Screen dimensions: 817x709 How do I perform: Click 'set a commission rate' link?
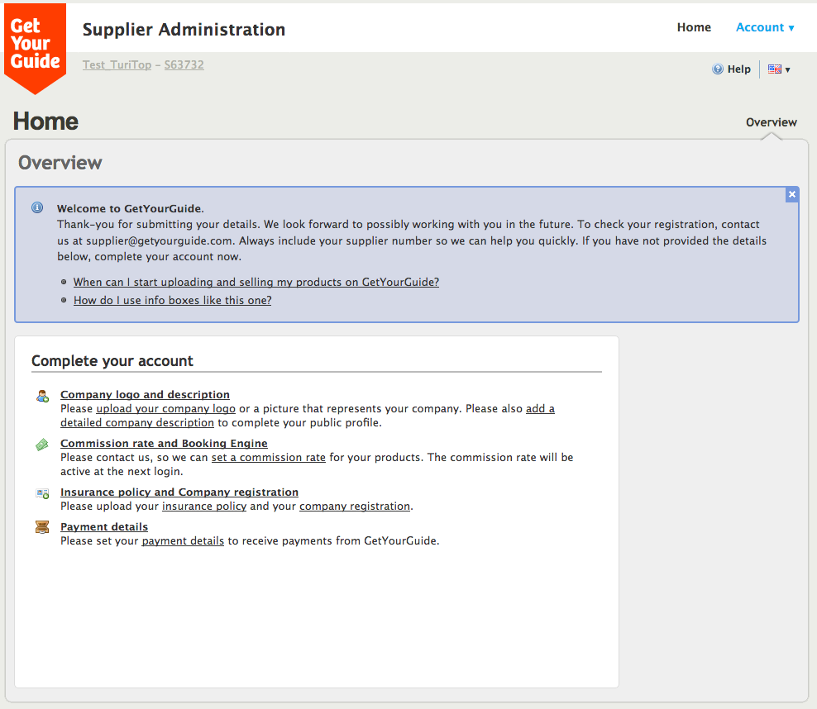268,457
